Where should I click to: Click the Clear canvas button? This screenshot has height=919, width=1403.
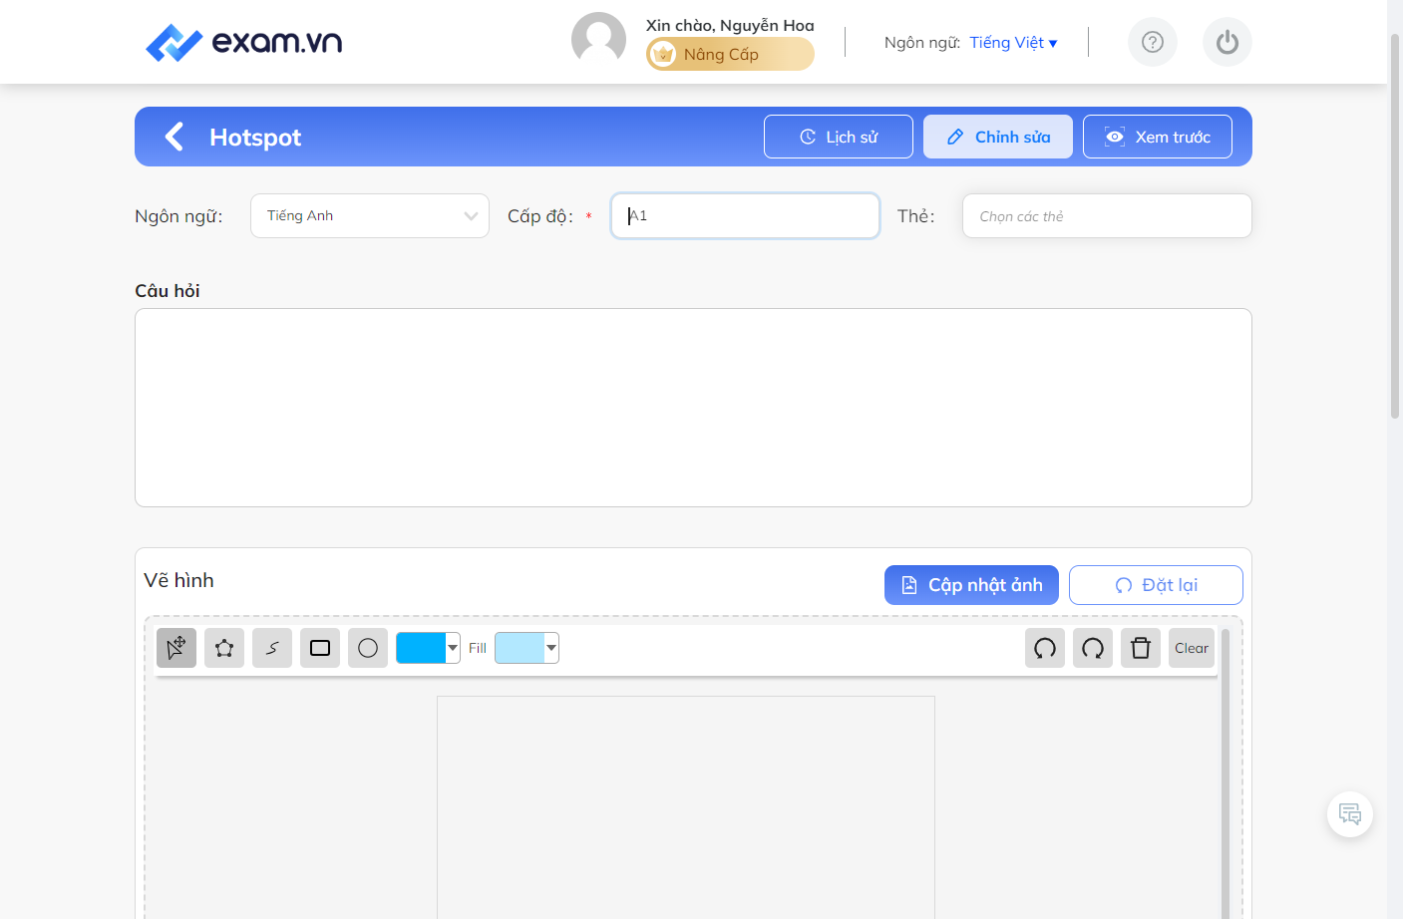click(1192, 648)
